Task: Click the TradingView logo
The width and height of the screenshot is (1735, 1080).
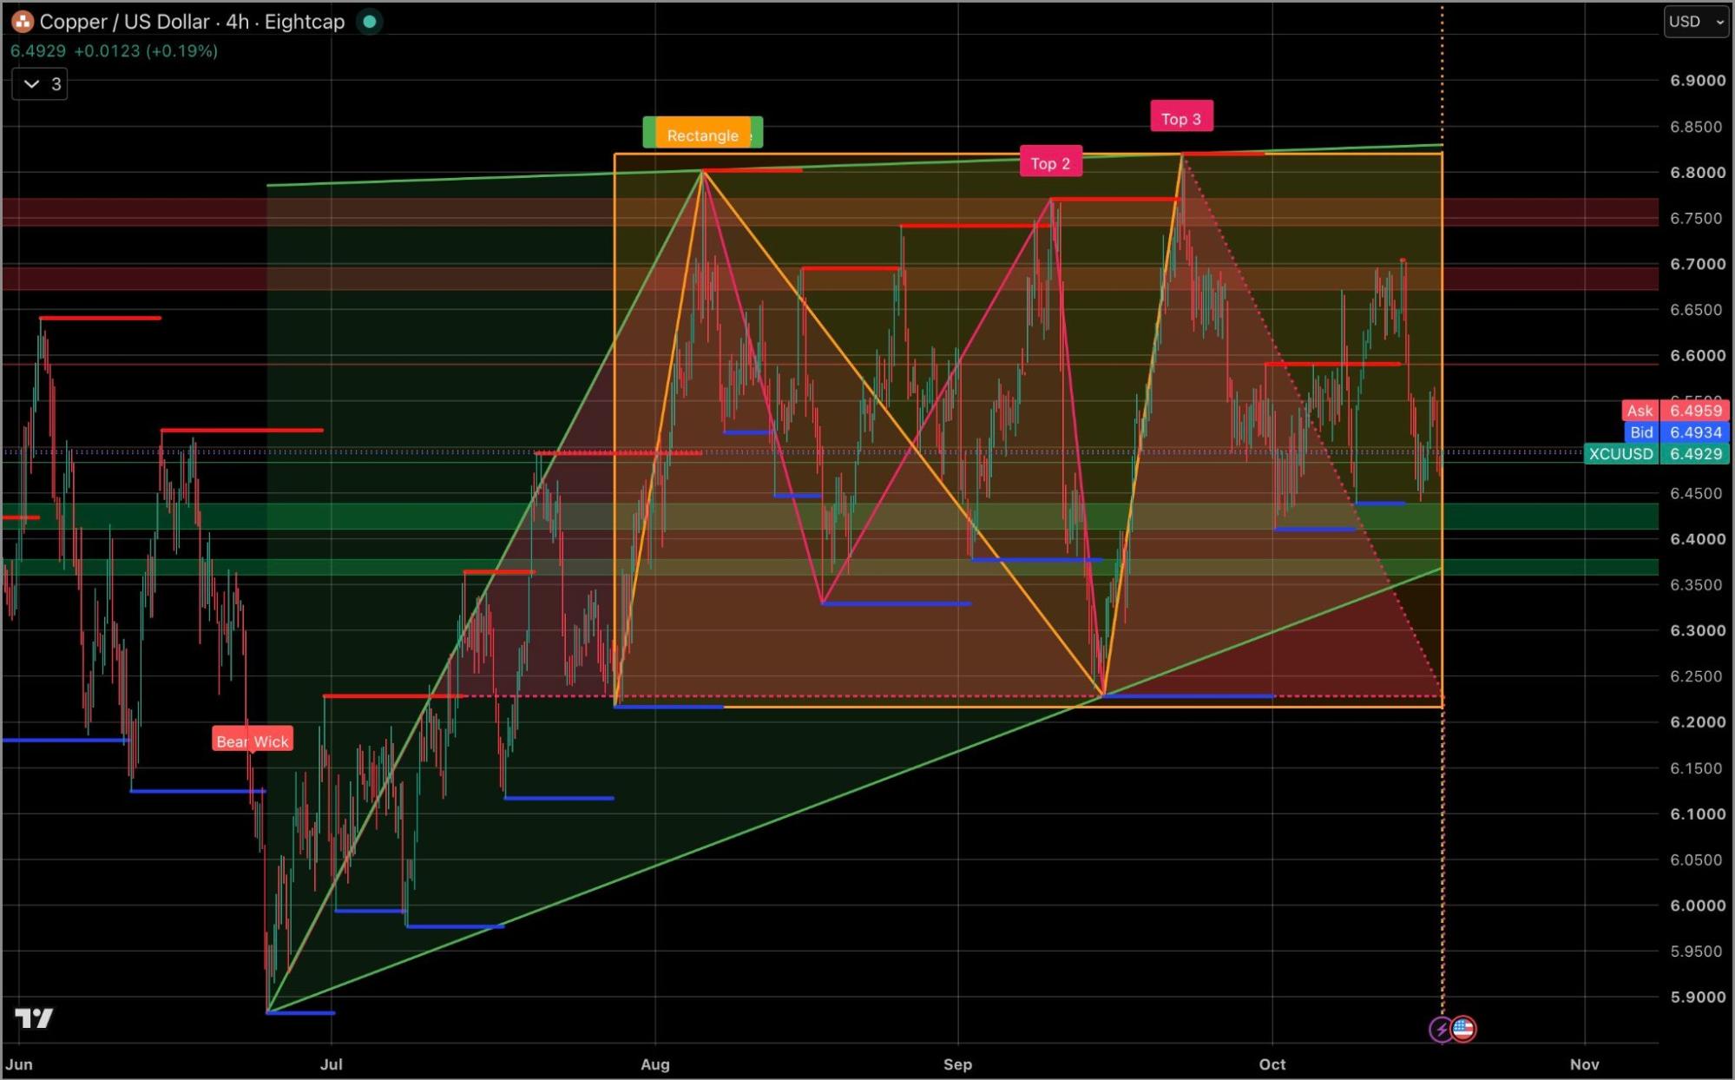Action: click(x=35, y=1017)
